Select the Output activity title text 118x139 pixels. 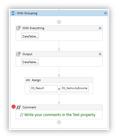(27, 54)
